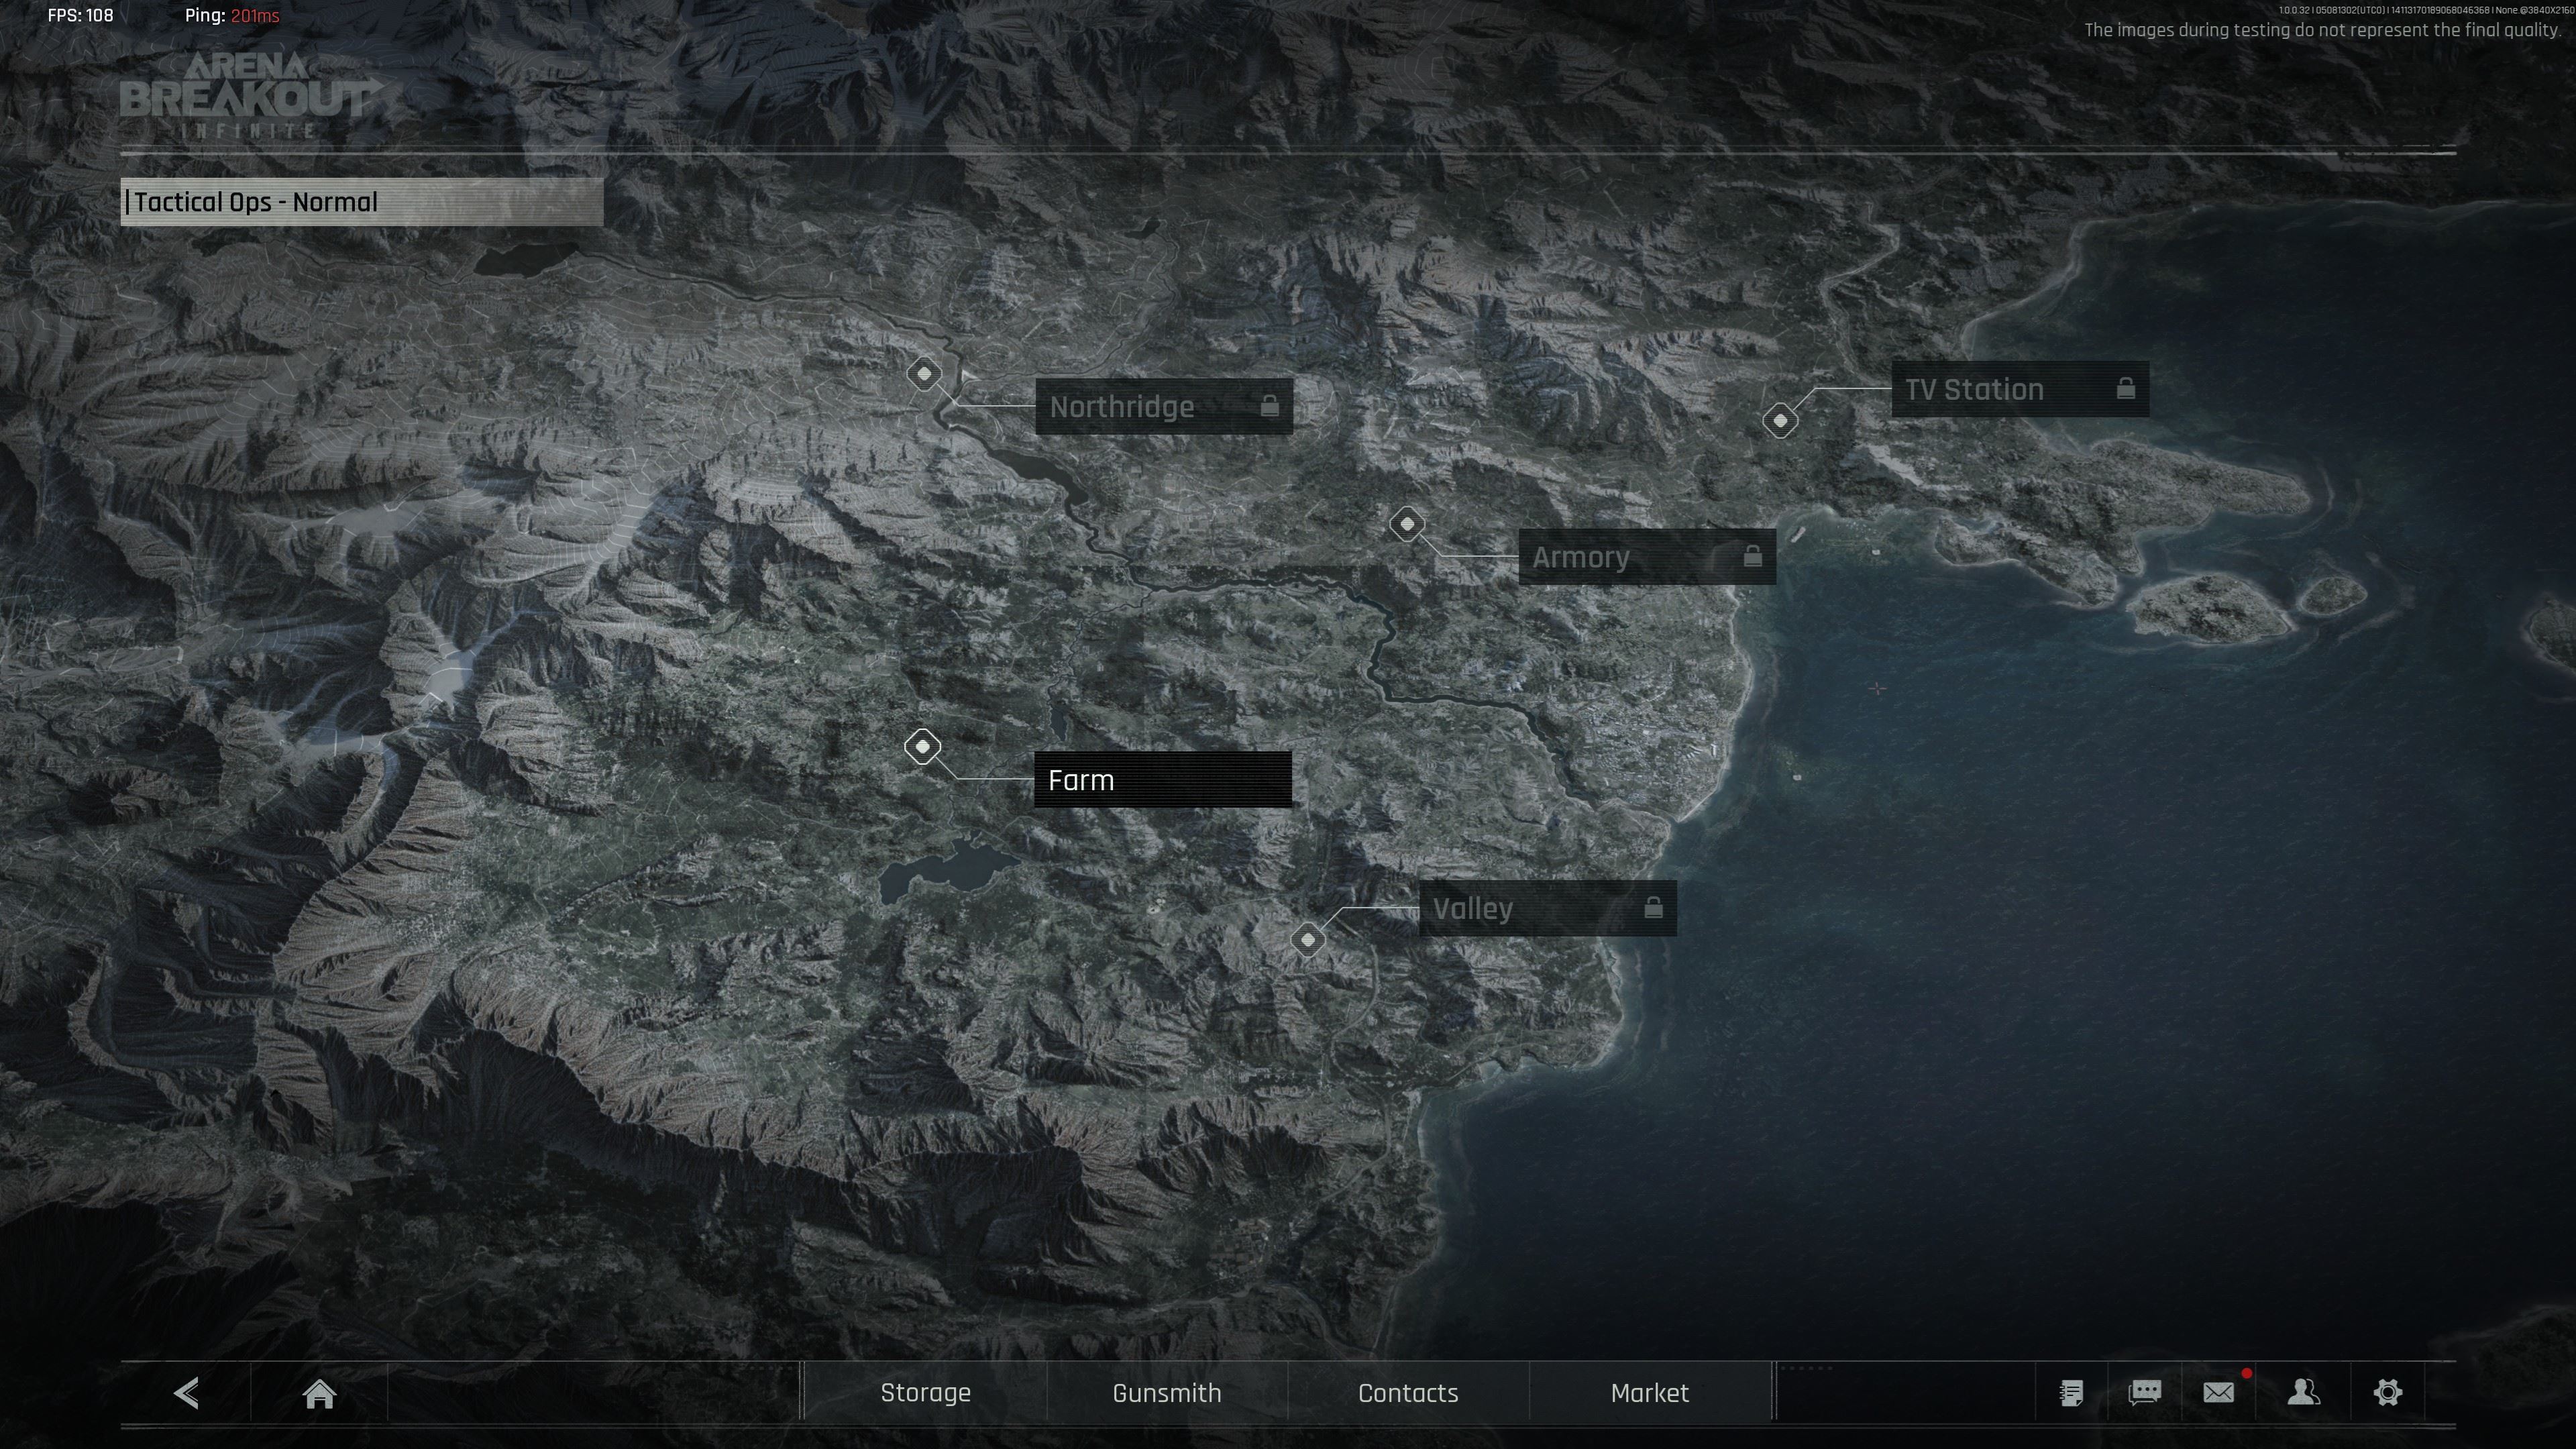Open the settings gear icon

2387,1393
